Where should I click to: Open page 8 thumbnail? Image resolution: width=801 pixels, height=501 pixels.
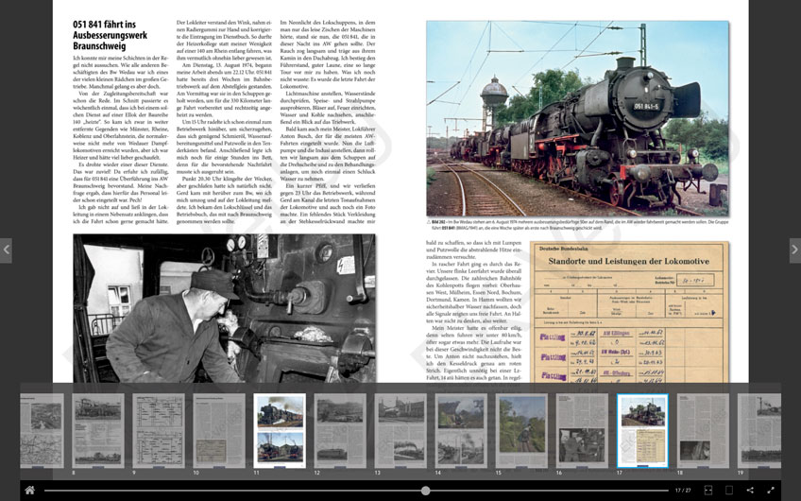pos(98,430)
